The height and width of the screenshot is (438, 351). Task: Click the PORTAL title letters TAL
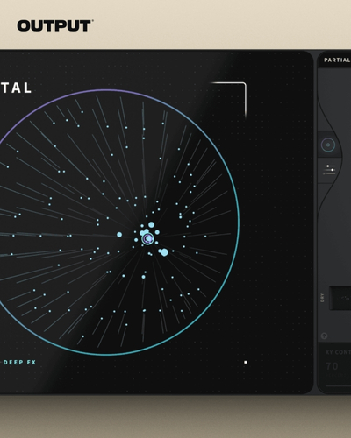(x=16, y=88)
